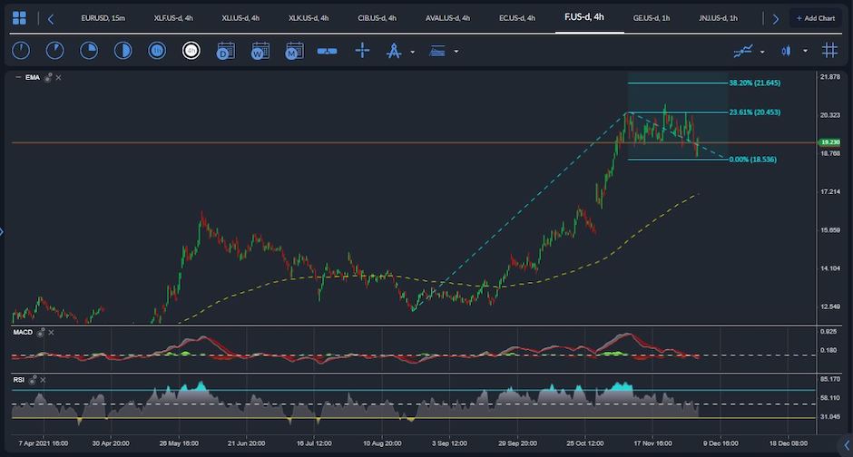Open the indicators dropdown arrow
The width and height of the screenshot is (853, 457).
click(x=762, y=52)
